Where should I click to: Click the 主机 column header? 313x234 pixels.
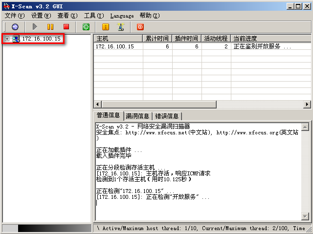click(x=118, y=38)
